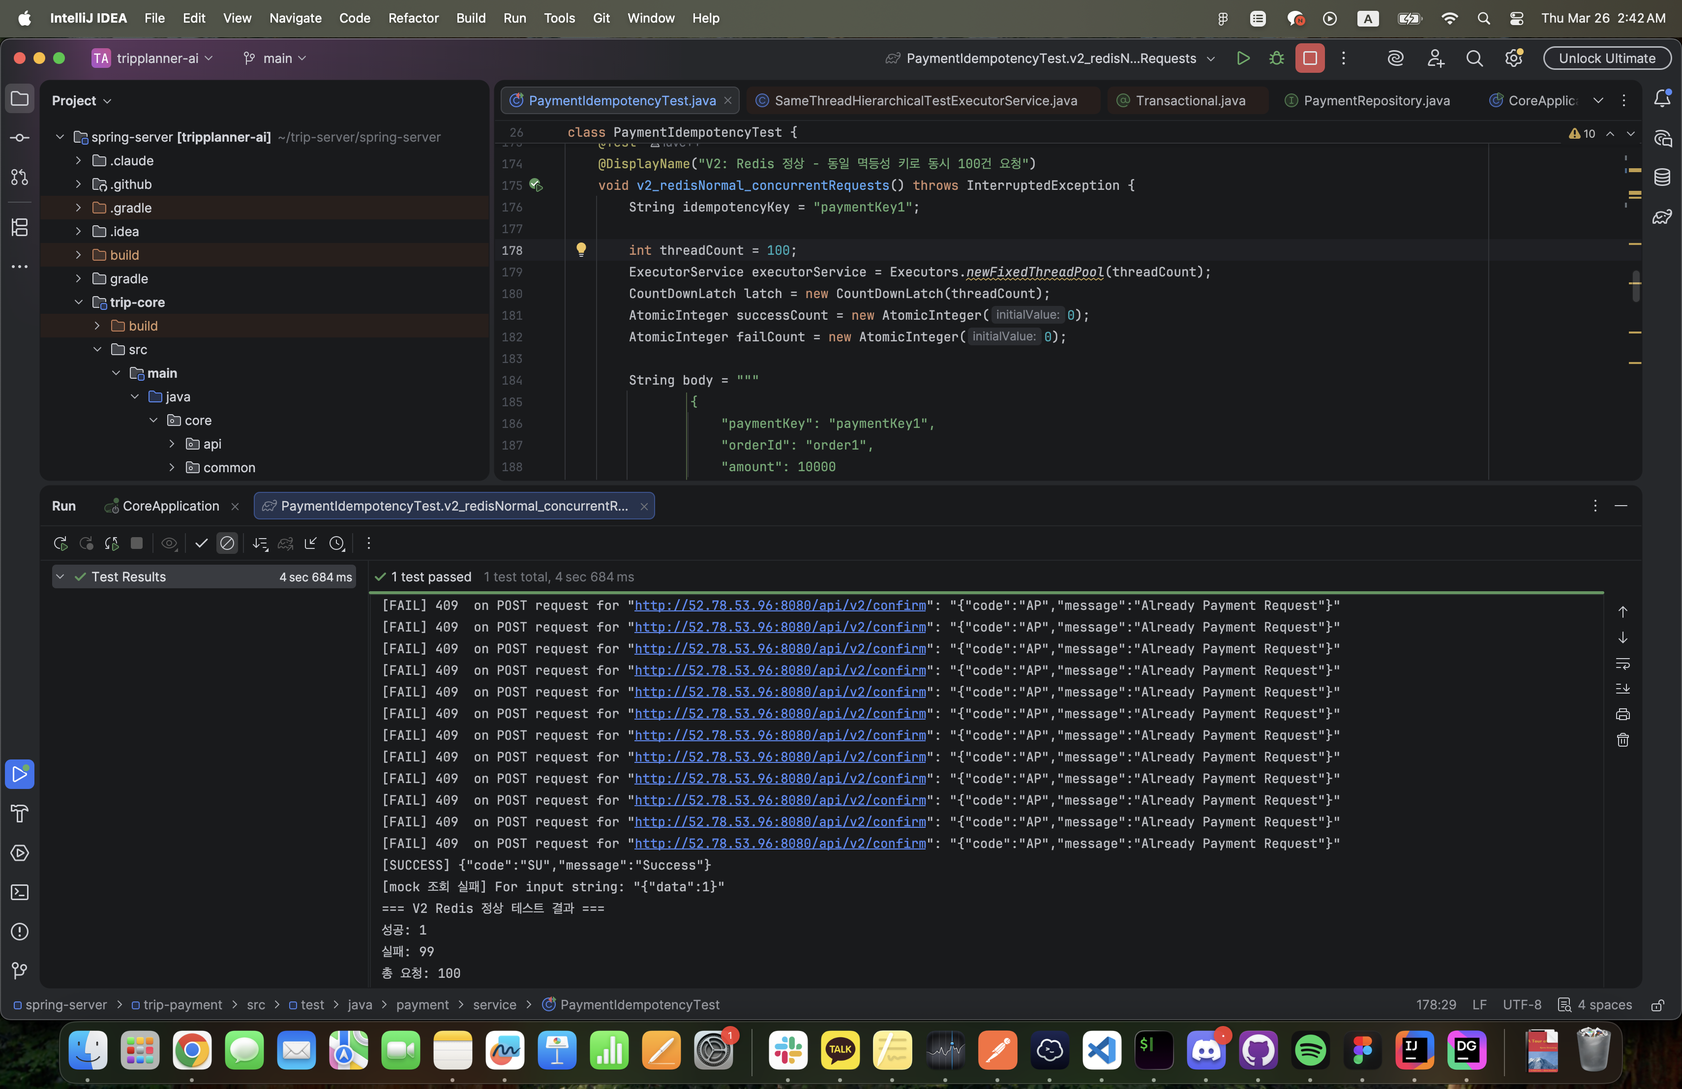Click Unlock Ultimate button

[1606, 59]
